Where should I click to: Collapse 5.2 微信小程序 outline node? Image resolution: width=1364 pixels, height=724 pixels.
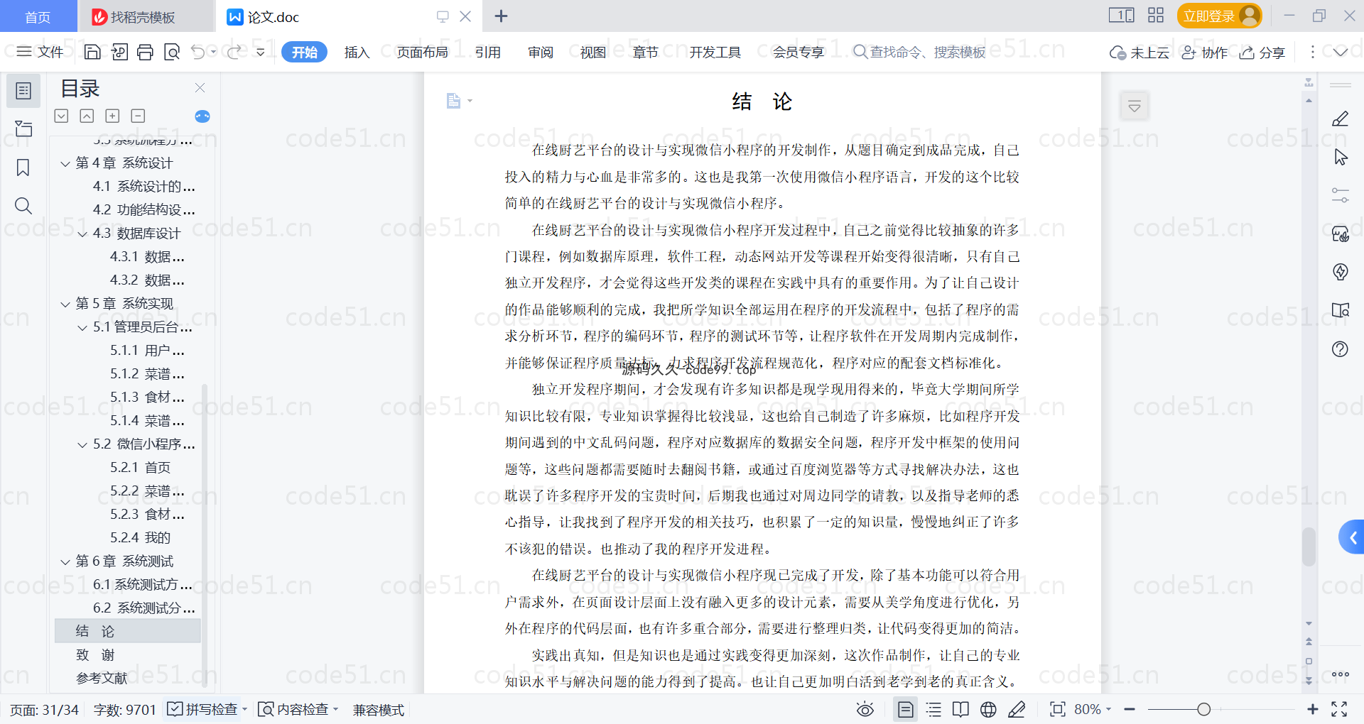(x=82, y=445)
